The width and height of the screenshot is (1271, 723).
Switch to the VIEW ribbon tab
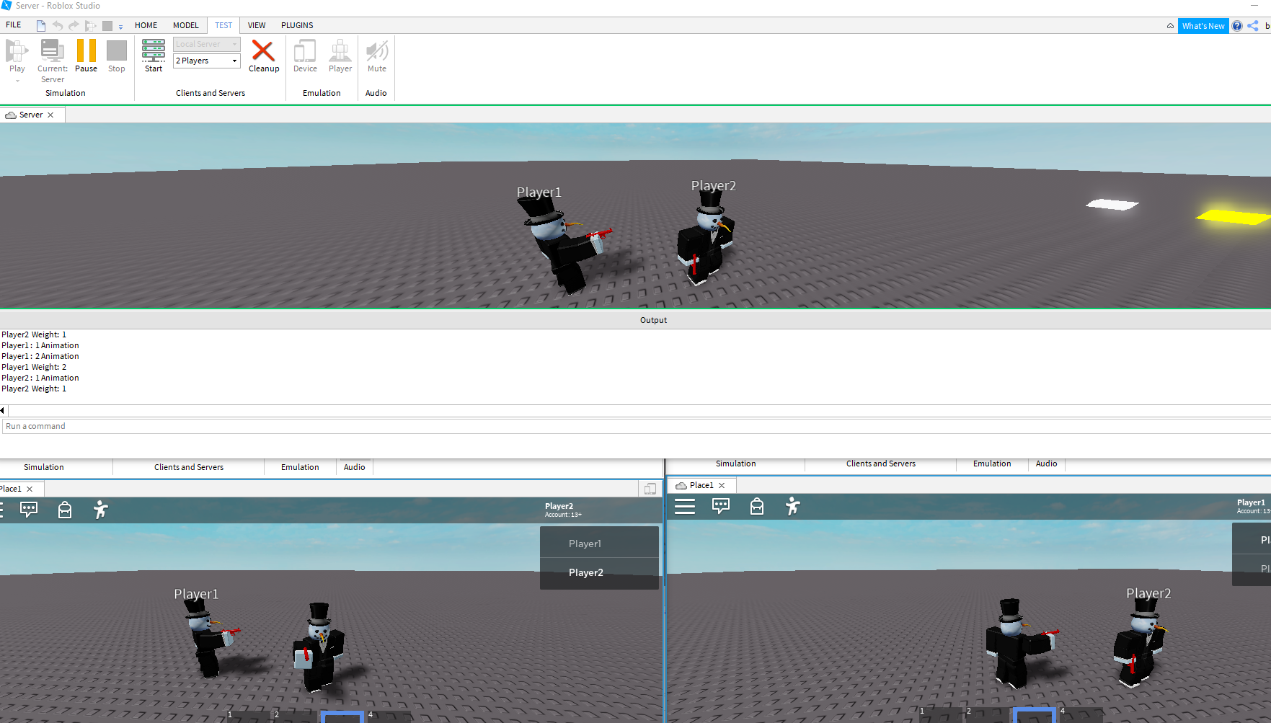(x=257, y=25)
